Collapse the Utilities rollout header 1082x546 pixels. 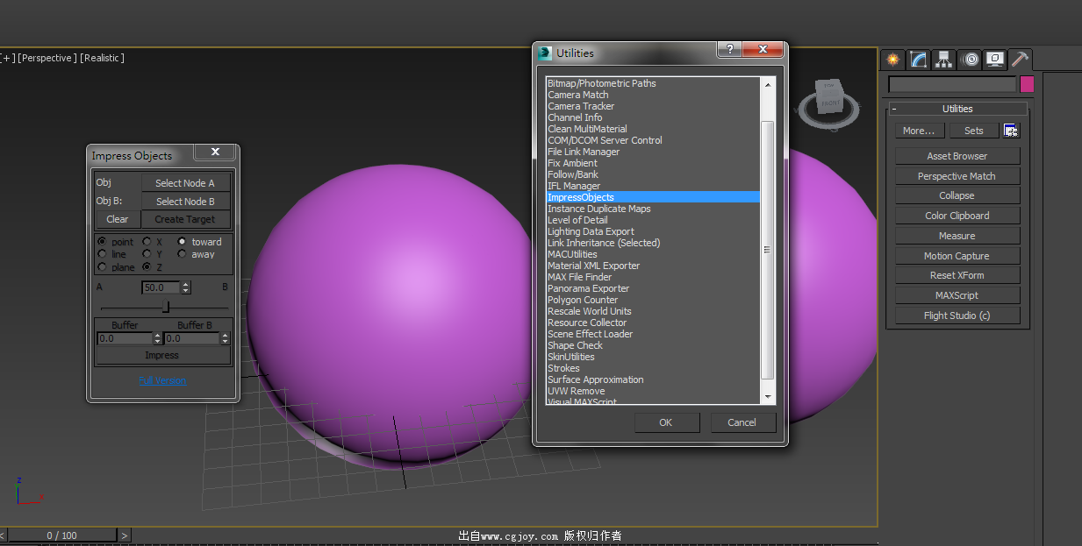click(957, 109)
